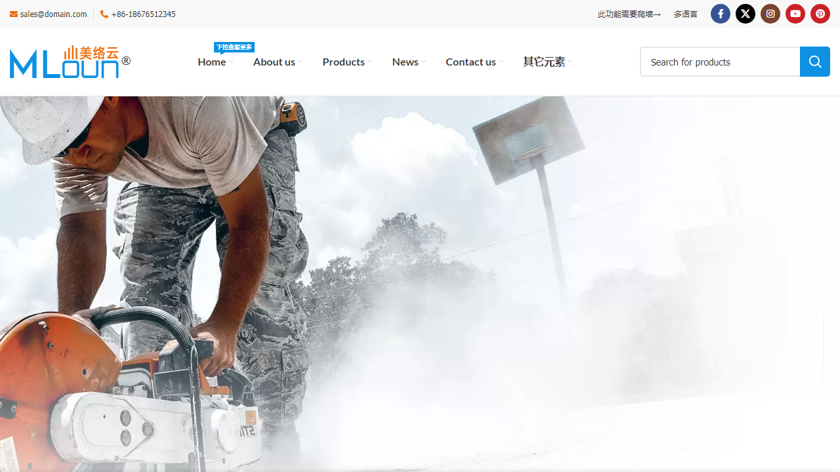
Task: Open the News menu item
Action: point(405,62)
